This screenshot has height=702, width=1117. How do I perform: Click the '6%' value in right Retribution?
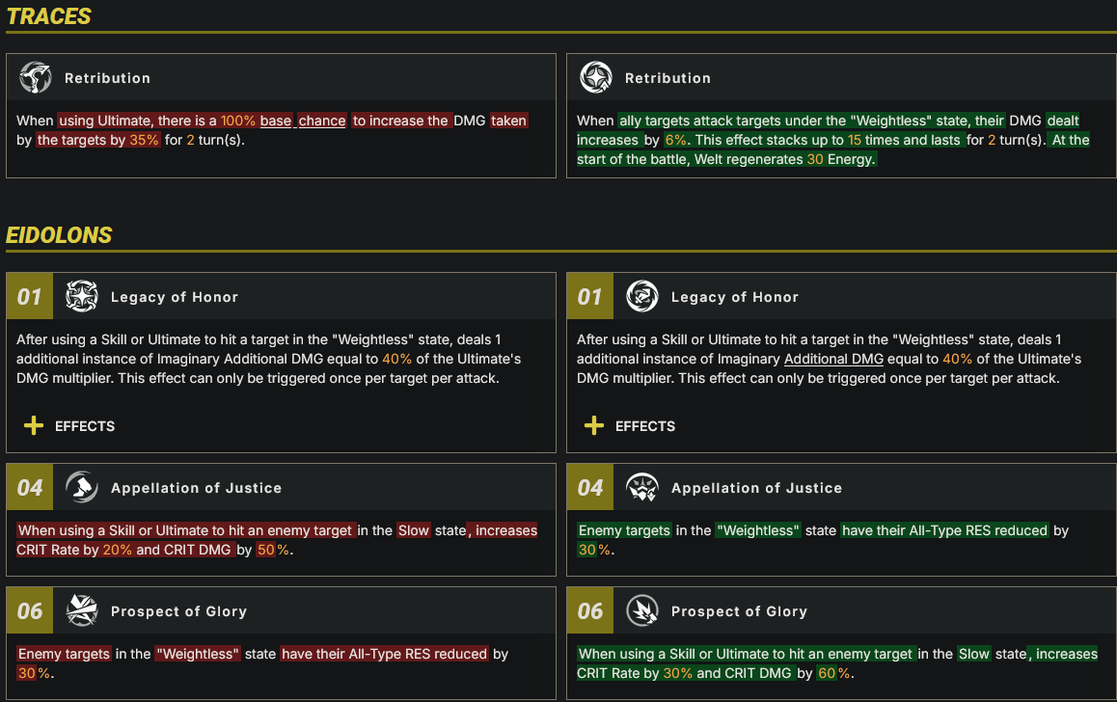pos(675,140)
